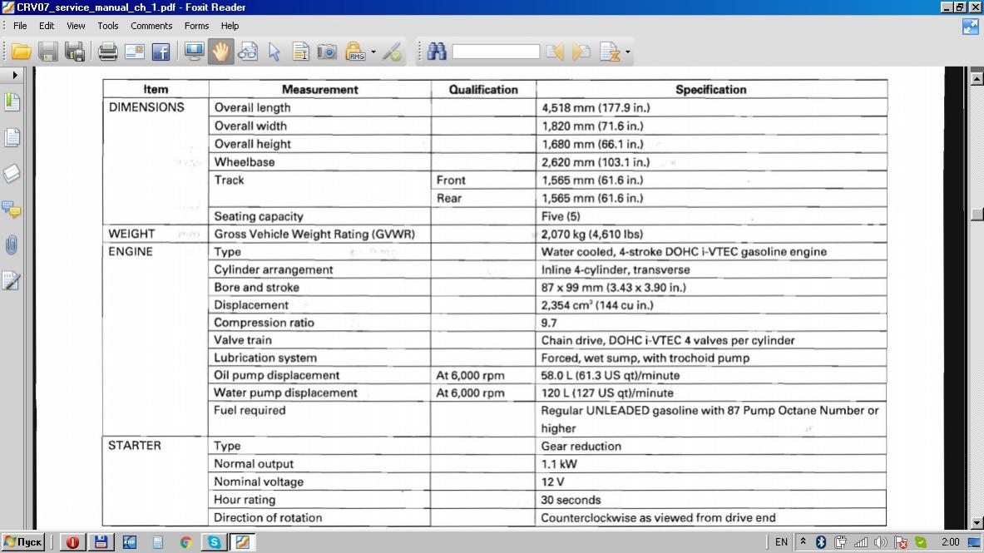Viewport: 984px width, 553px height.
Task: Open the Comments menu
Action: 151,26
